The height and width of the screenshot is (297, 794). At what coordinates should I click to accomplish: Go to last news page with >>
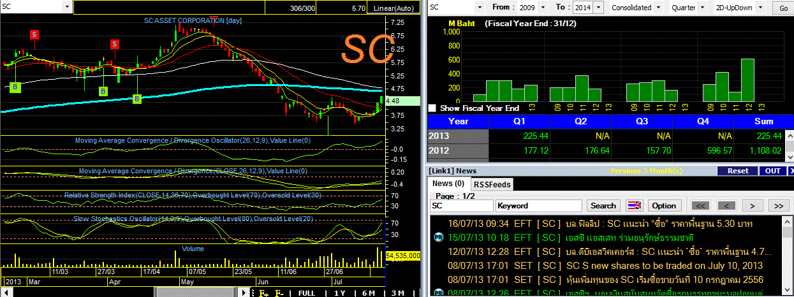(779, 206)
